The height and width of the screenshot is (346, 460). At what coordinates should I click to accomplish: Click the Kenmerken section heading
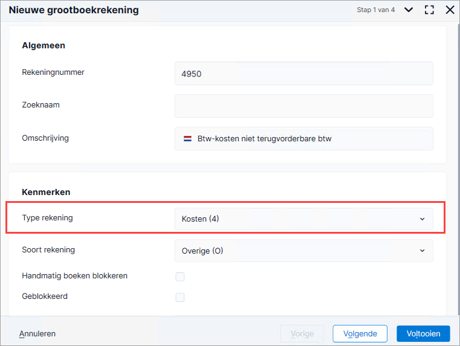(x=46, y=192)
